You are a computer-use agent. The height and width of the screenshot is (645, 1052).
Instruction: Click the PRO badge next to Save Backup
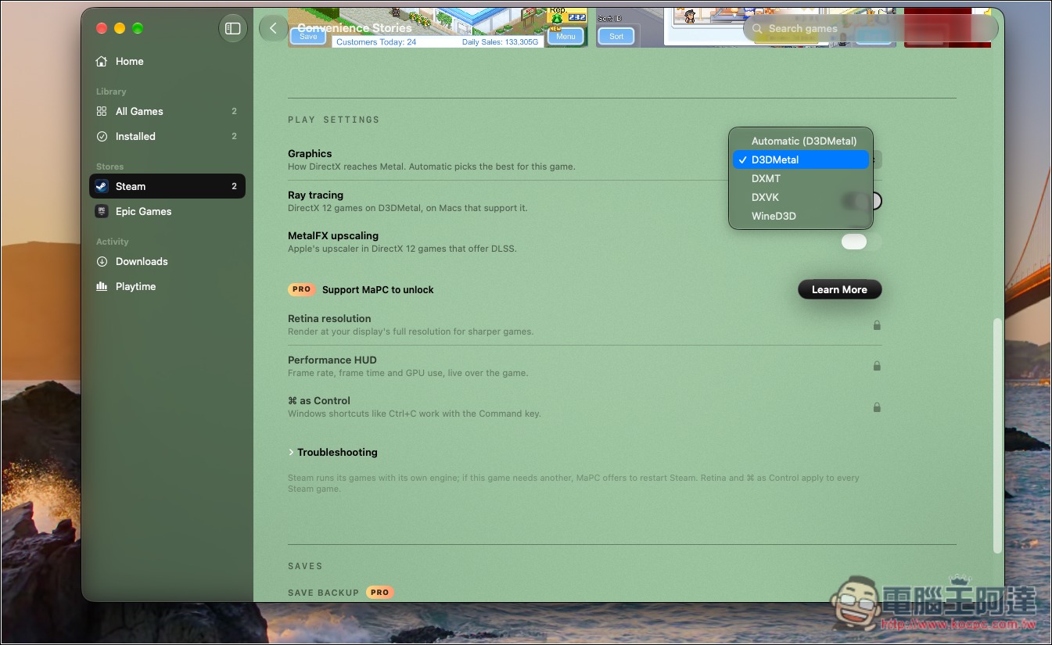379,592
